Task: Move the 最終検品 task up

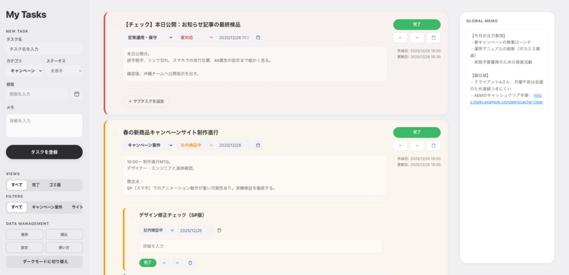Action: coord(400,38)
